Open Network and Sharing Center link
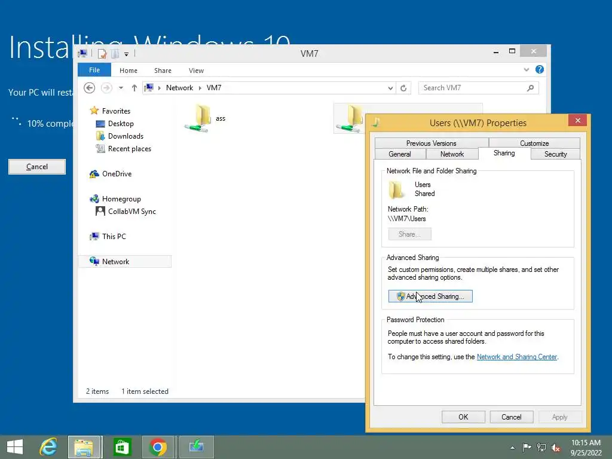The height and width of the screenshot is (459, 612). [517, 357]
